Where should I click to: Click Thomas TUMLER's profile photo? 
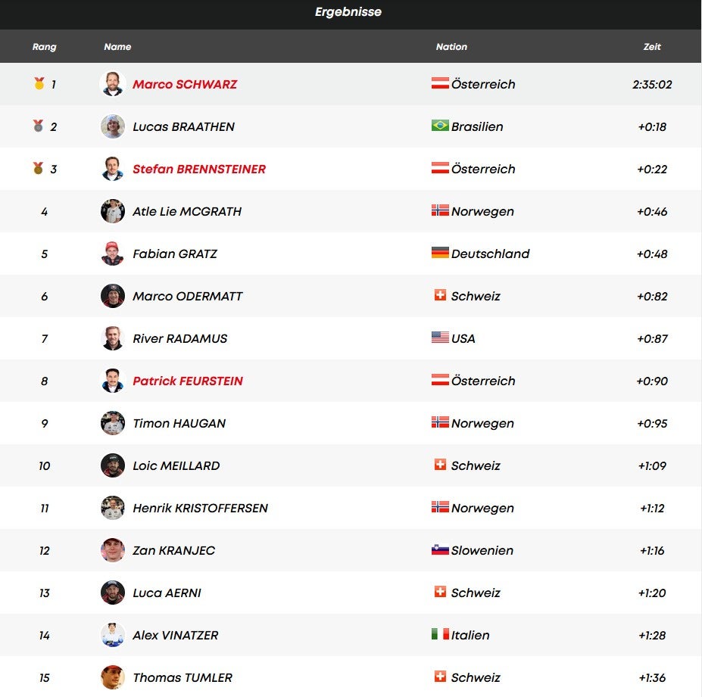[x=113, y=677]
